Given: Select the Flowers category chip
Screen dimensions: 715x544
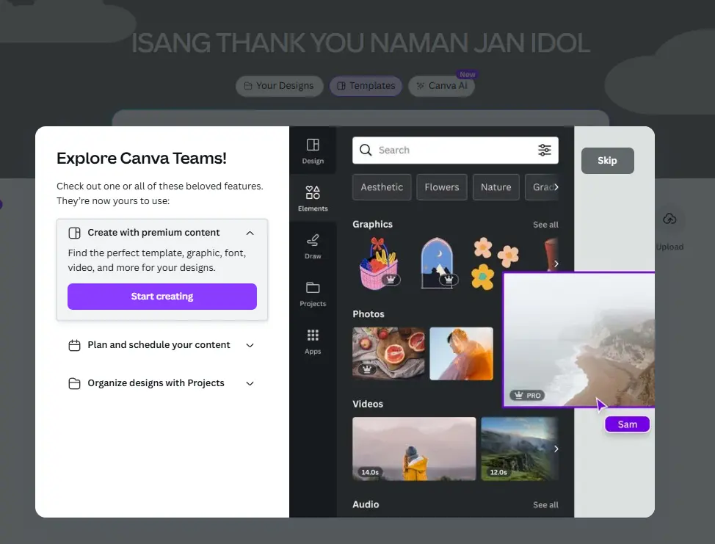Looking at the screenshot, I should click(x=442, y=187).
